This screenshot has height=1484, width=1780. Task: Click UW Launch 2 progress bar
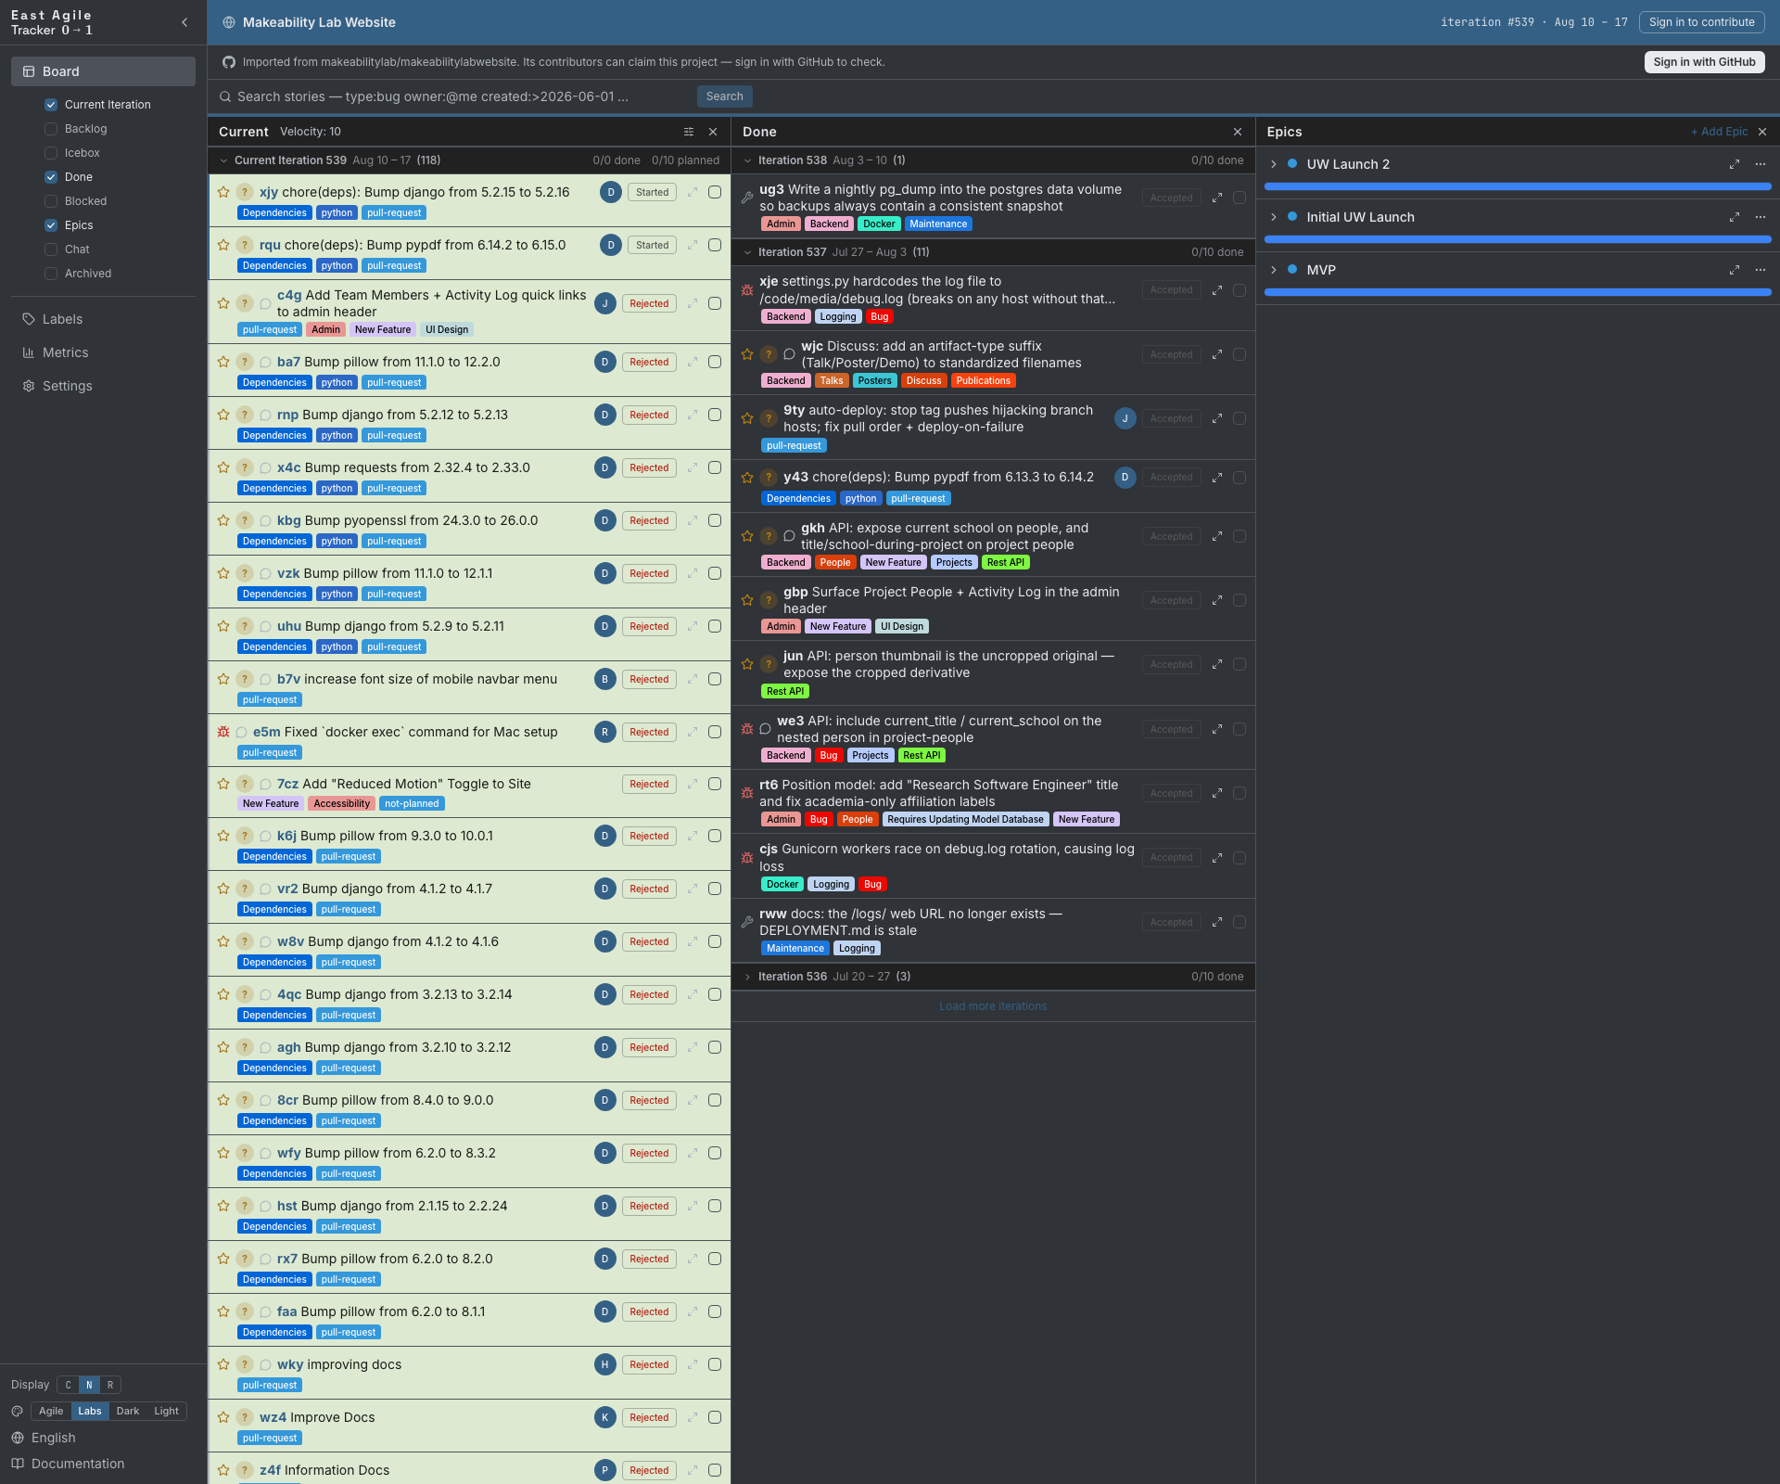[1518, 186]
